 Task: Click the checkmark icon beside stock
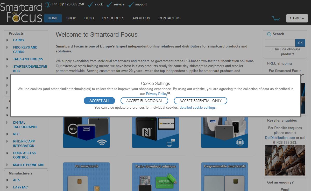click(90, 4)
